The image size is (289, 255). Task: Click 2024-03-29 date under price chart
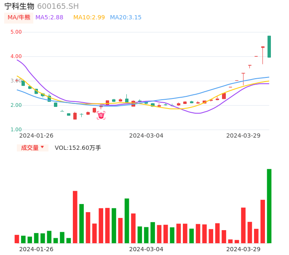tap(244, 135)
